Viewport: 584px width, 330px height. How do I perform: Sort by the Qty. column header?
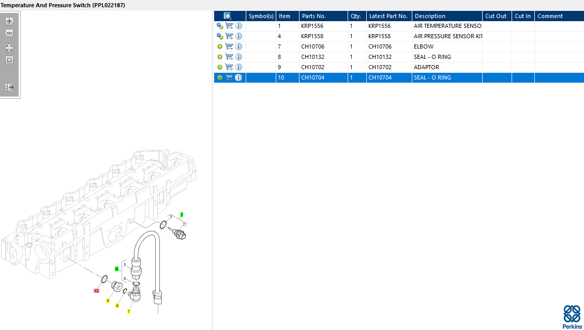[x=357, y=16]
